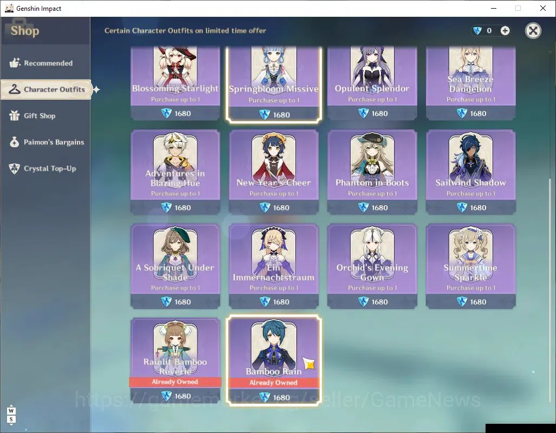Select the Sea Breeze Dandelion outfit
The width and height of the screenshot is (556, 433).
pyautogui.click(x=470, y=83)
